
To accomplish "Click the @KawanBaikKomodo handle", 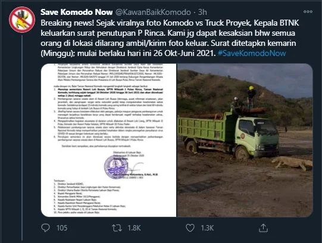I will tap(153, 12).
